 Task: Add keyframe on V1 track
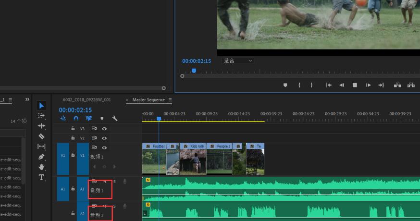click(104, 167)
